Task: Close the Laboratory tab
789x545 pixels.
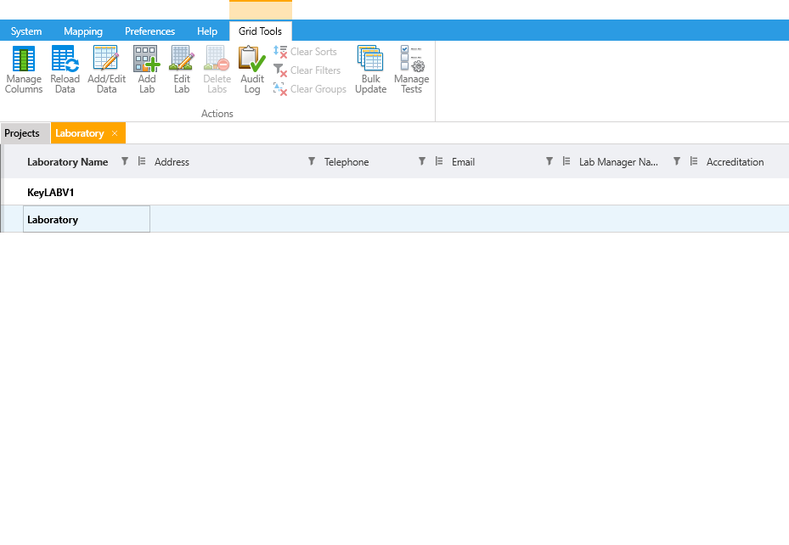Action: 115,133
